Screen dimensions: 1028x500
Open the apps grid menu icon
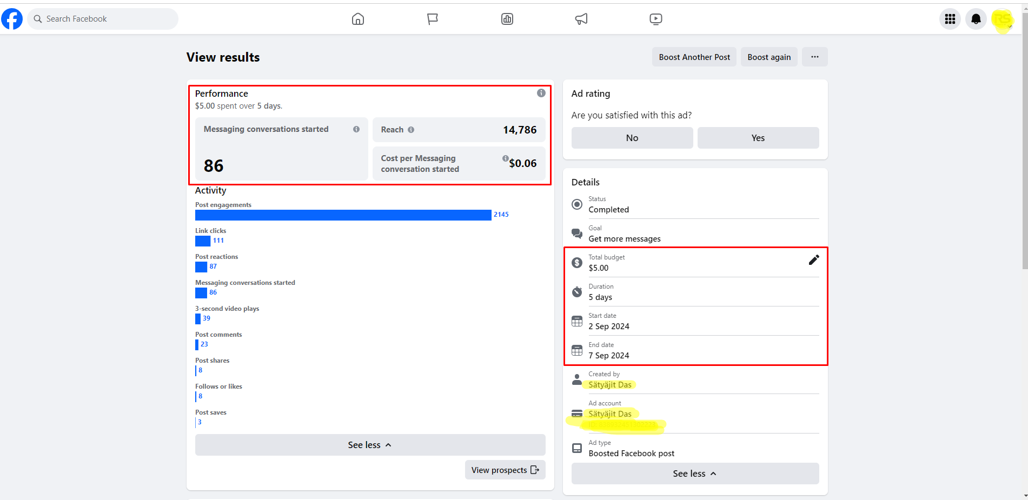[x=950, y=19]
